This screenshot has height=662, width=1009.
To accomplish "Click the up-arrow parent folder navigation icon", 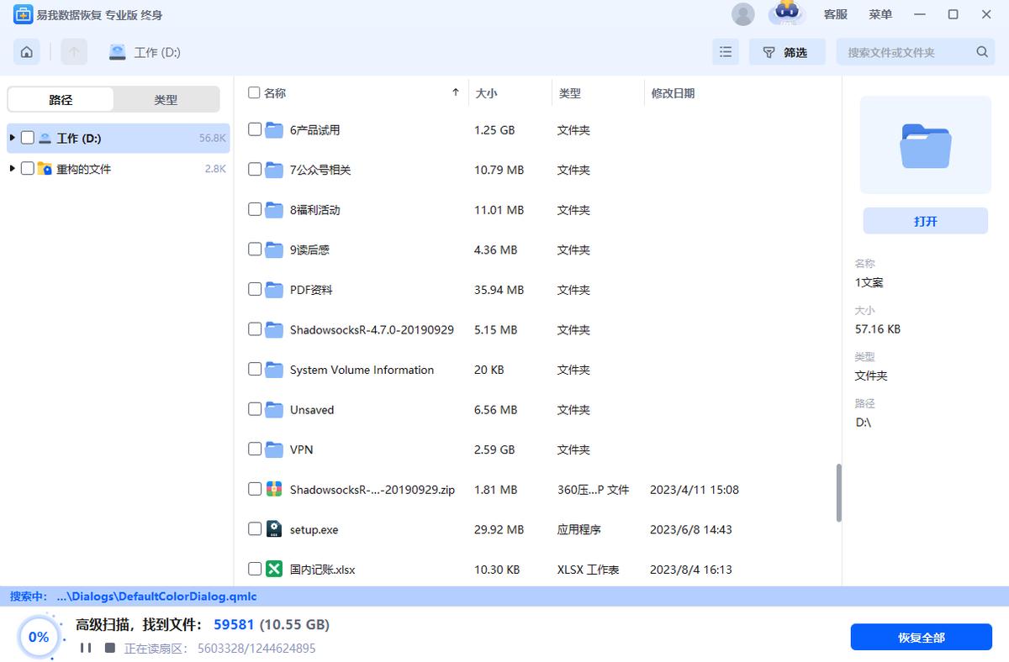I will [x=74, y=51].
